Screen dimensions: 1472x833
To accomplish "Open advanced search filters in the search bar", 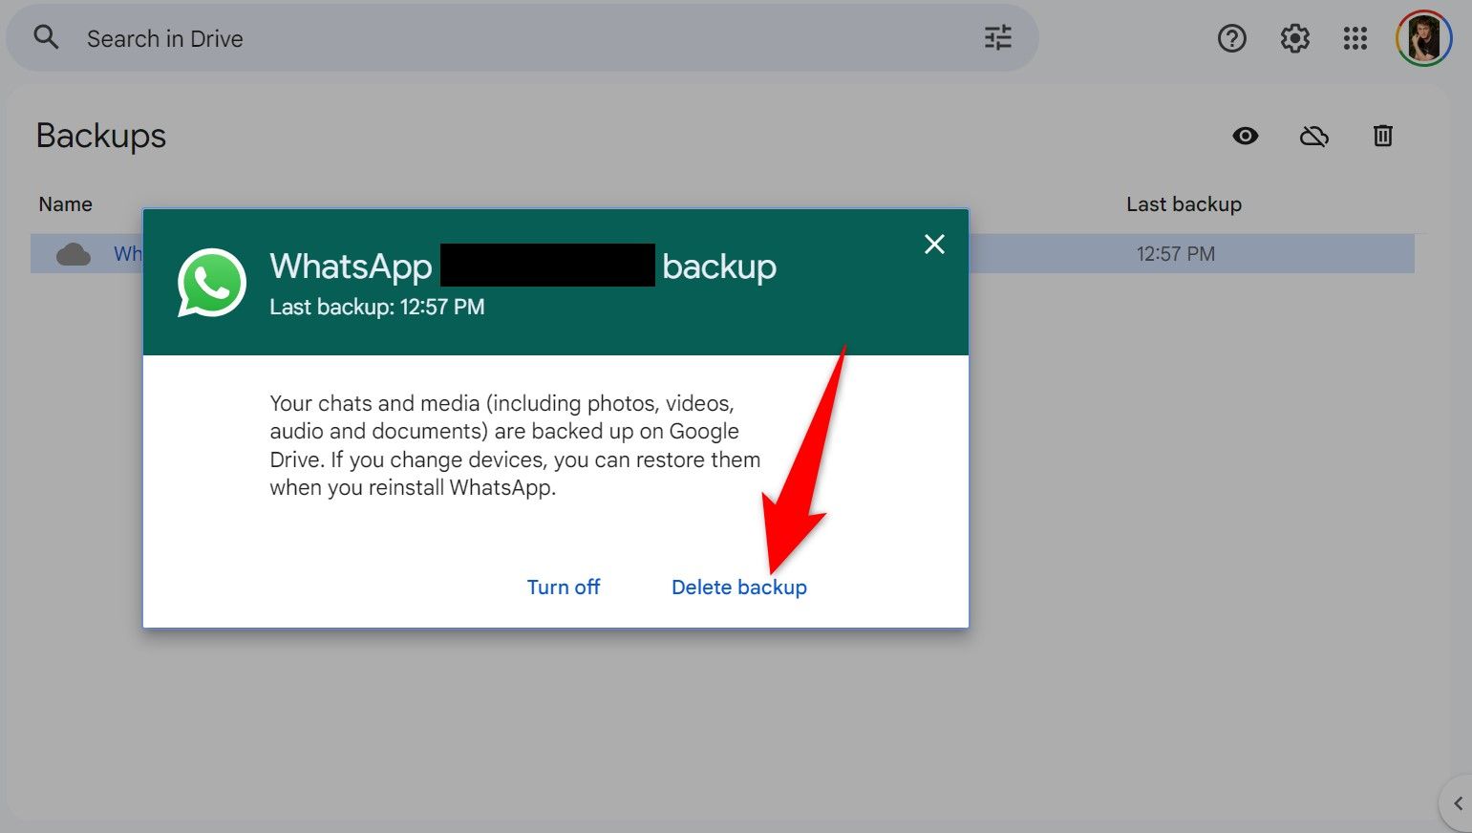I will (x=997, y=37).
